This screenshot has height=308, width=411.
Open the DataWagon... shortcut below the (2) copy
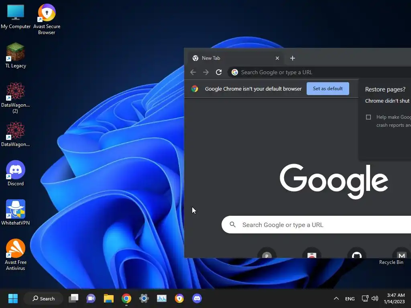point(16,134)
